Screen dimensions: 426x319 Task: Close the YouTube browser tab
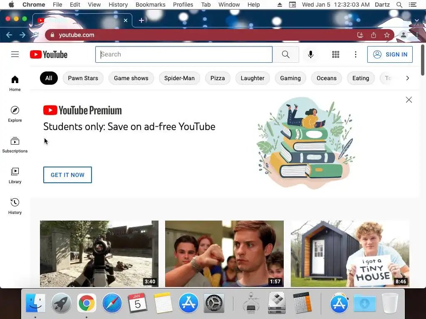[x=126, y=20]
